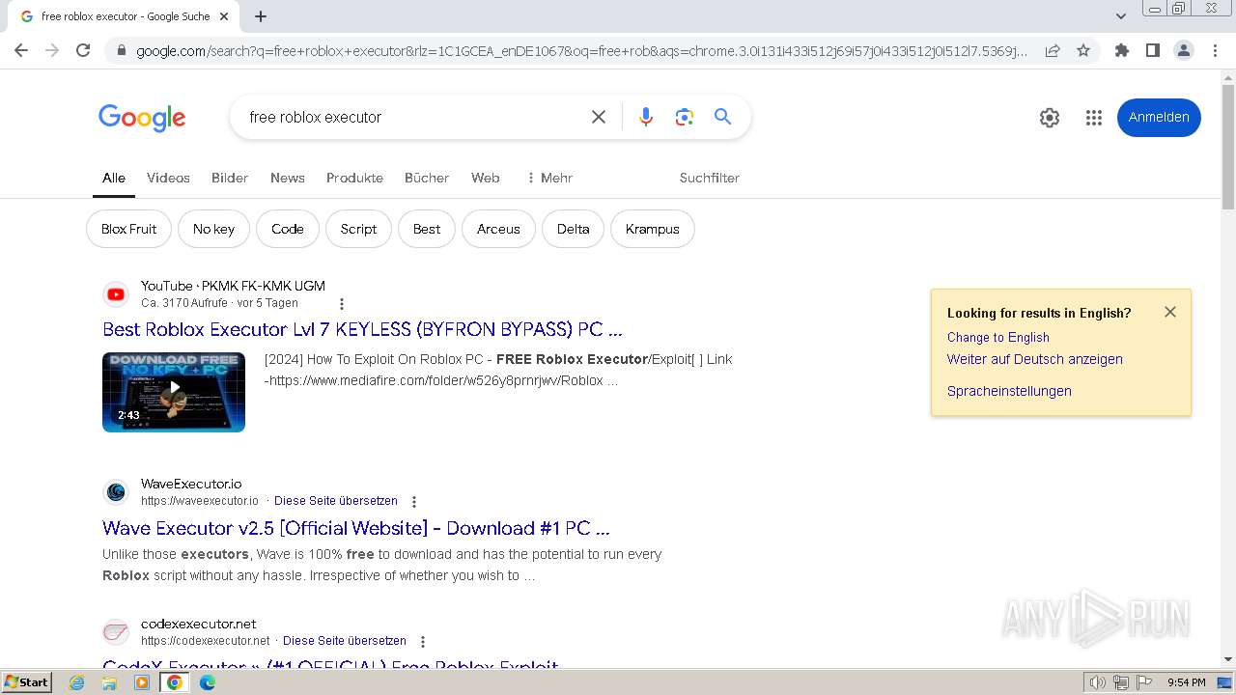Switch to Videos results tab

(168, 178)
